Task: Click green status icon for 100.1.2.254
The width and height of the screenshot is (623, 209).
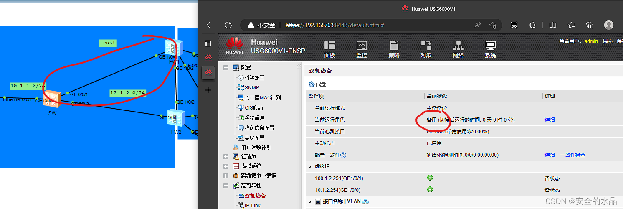Action: [430, 178]
